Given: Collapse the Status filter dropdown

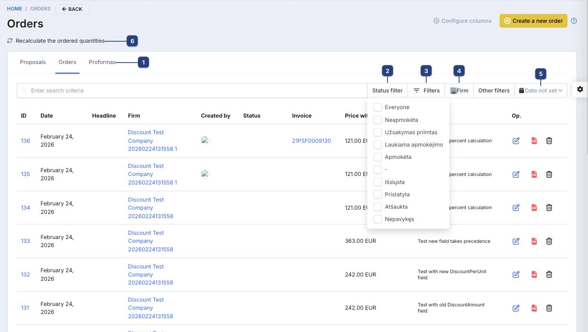Looking at the screenshot, I should [387, 91].
